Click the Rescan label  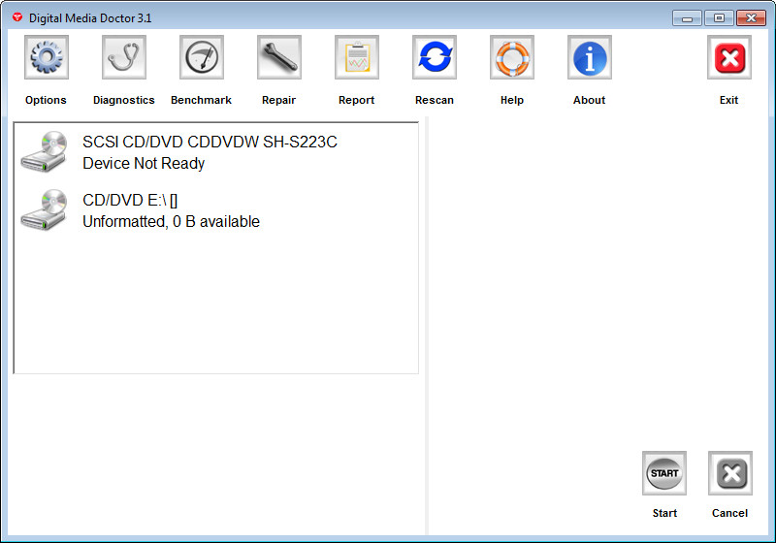[435, 100]
